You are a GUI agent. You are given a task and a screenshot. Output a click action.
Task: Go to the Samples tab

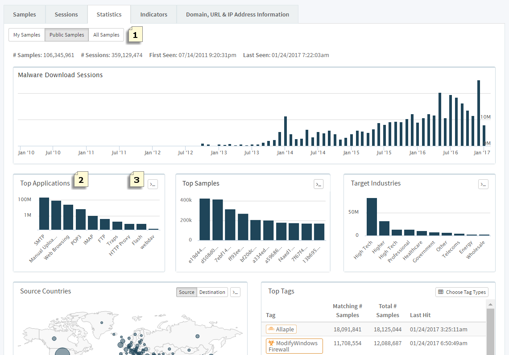(x=25, y=14)
